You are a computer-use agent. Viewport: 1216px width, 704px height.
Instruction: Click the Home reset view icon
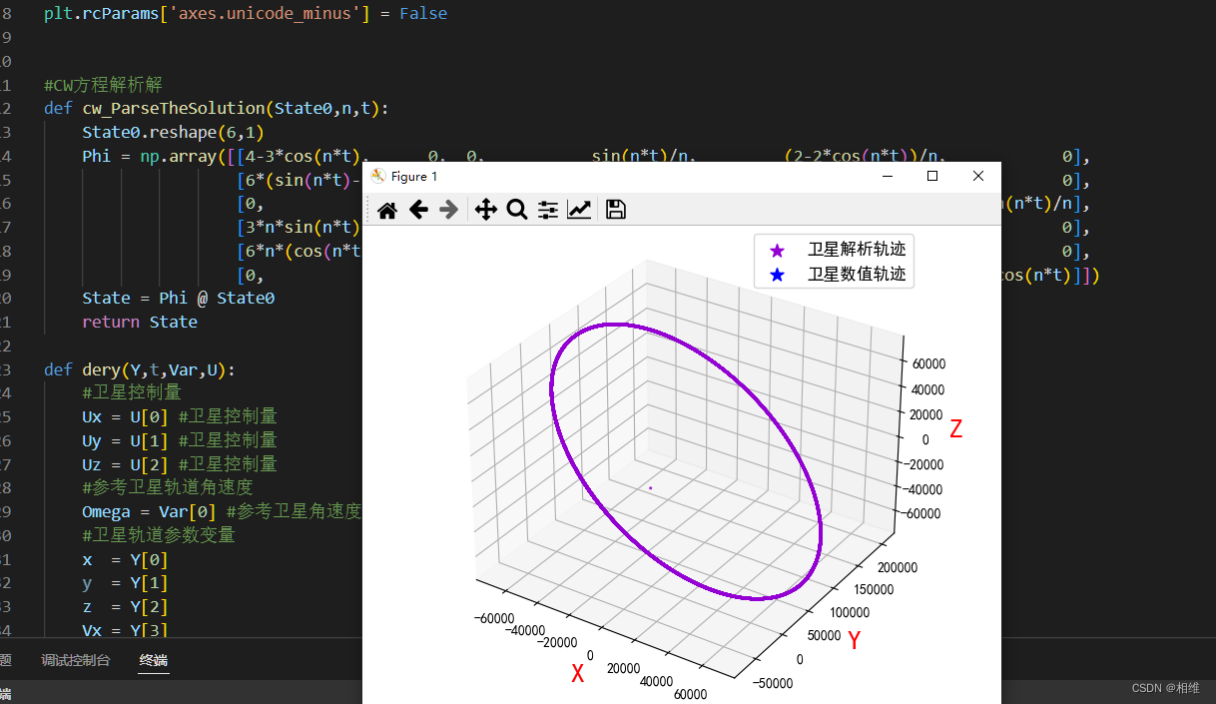point(387,209)
